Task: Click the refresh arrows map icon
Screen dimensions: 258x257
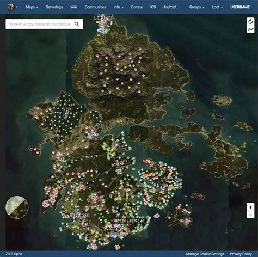Action: (x=250, y=22)
